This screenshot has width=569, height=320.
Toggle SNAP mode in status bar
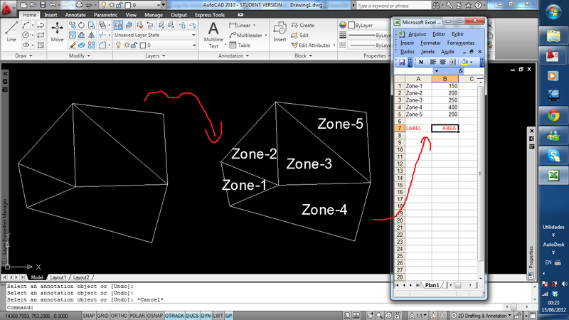pyautogui.click(x=88, y=316)
